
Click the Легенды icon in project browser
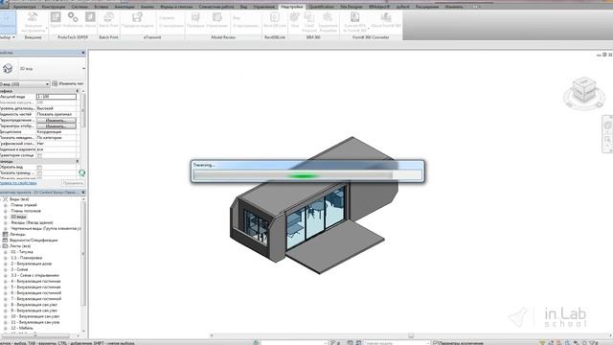[x=5, y=234]
